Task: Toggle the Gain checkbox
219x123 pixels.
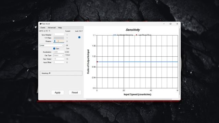Action: click(x=54, y=49)
